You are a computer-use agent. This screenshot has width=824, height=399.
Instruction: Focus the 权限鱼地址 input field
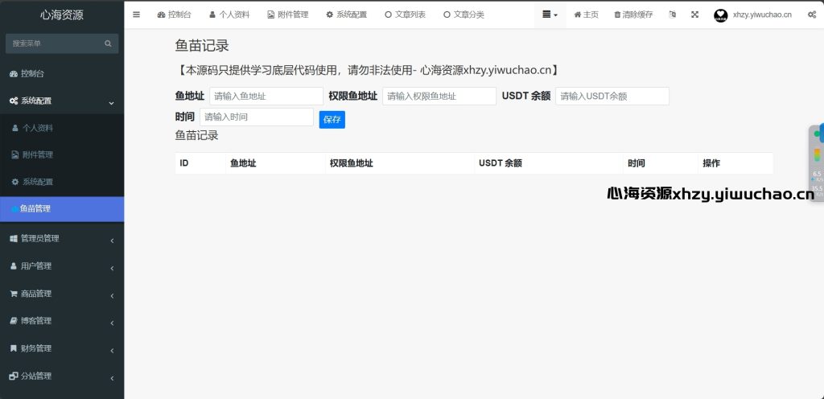(439, 96)
